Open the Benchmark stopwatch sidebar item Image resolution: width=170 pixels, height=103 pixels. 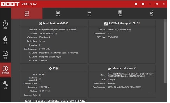pos(5,25)
